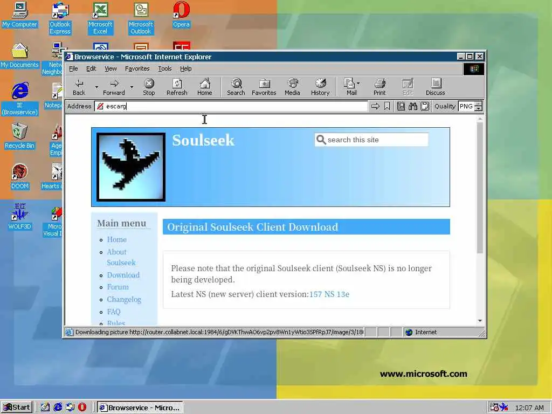Viewport: 552px width, 414px height.
Task: Go to Home in the IE toolbar
Action: [204, 87]
